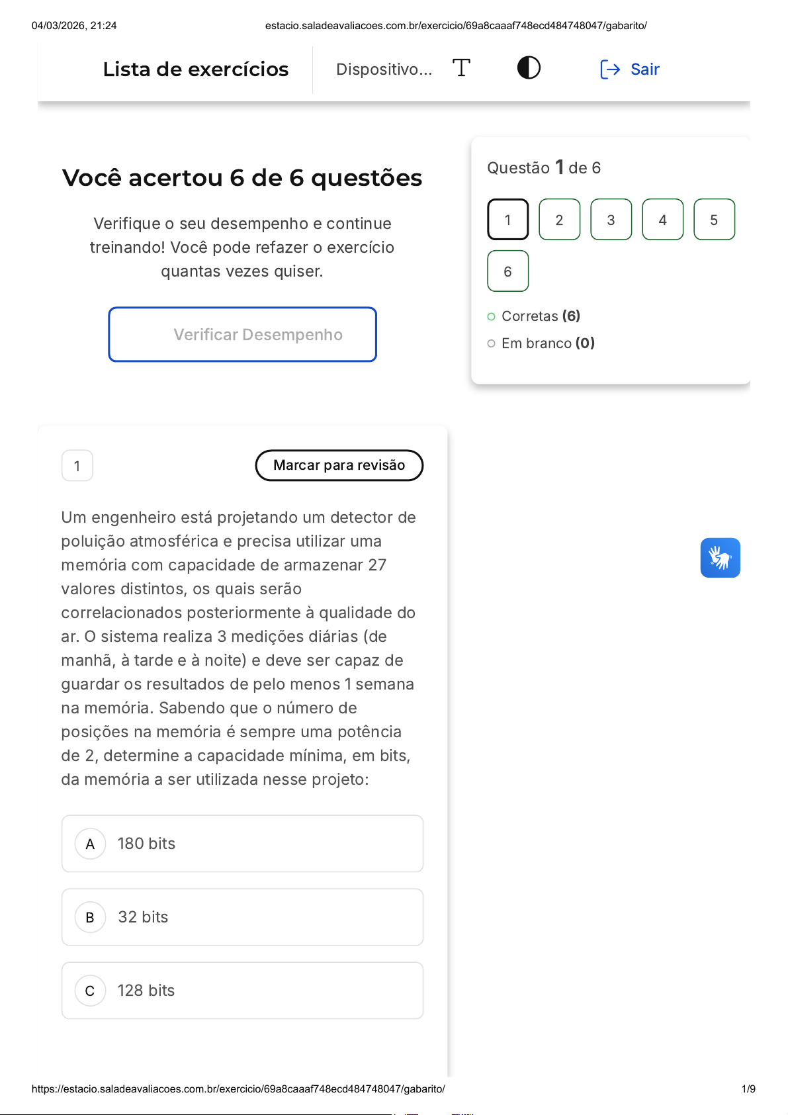
Task: Switch to question 6 box
Action: click(x=507, y=271)
